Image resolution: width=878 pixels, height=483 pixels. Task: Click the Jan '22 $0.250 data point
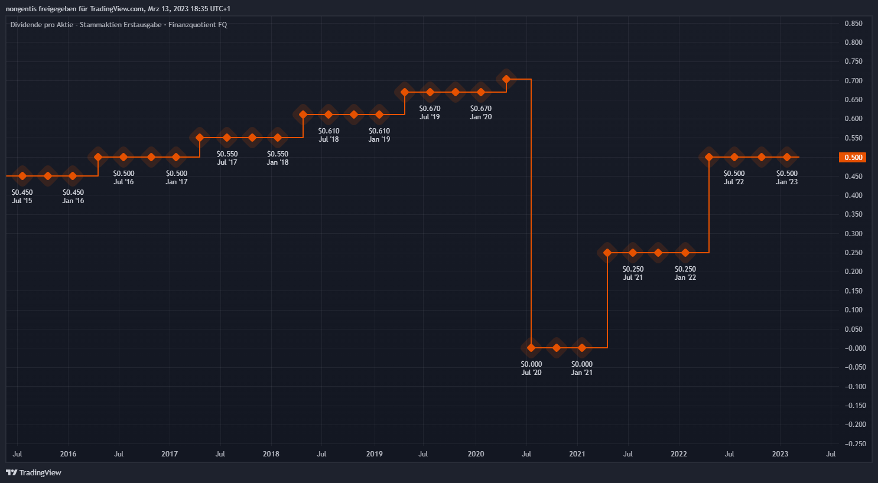pos(685,253)
